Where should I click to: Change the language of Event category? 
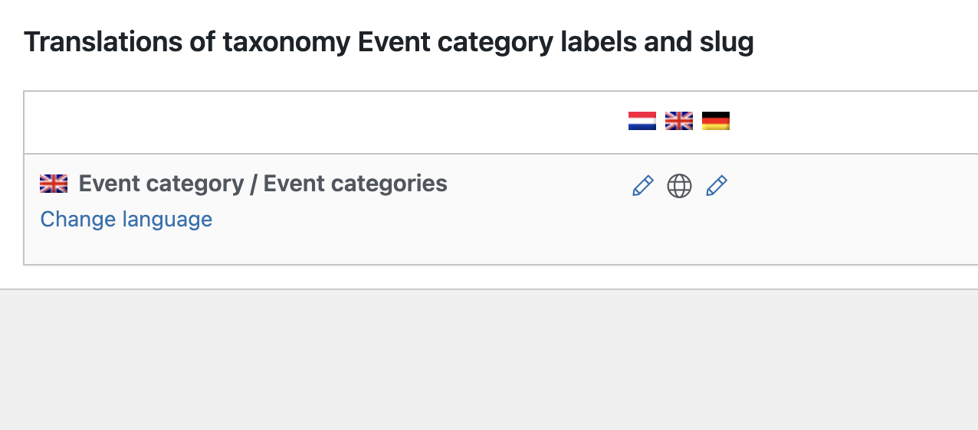click(126, 220)
